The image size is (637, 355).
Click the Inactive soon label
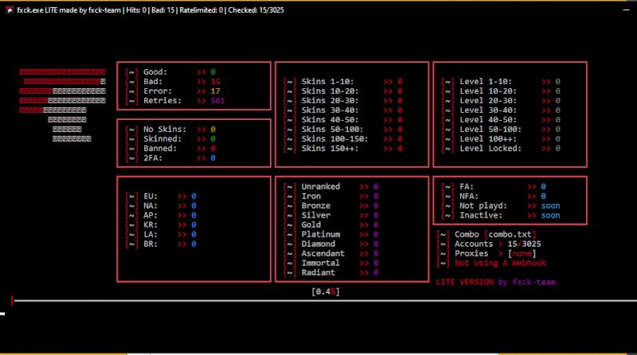click(511, 215)
